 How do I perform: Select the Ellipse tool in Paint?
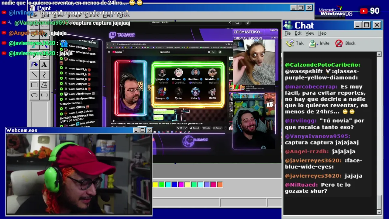(34, 95)
